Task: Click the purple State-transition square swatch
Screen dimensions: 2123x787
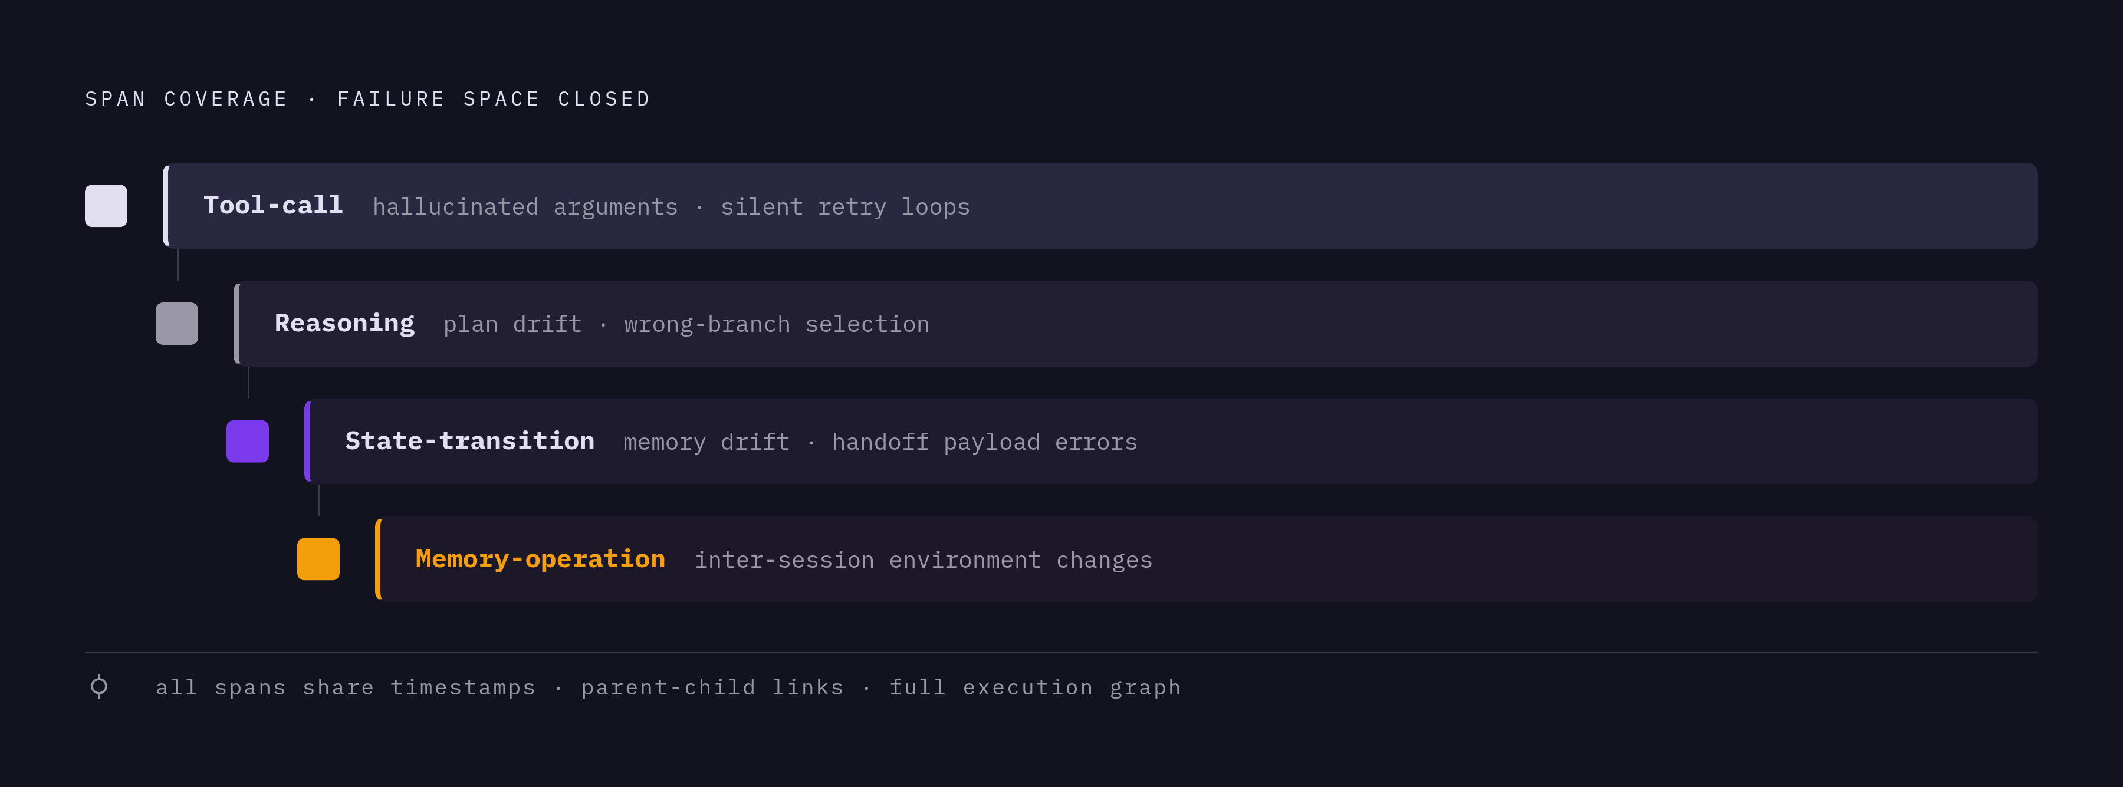Action: tap(248, 442)
